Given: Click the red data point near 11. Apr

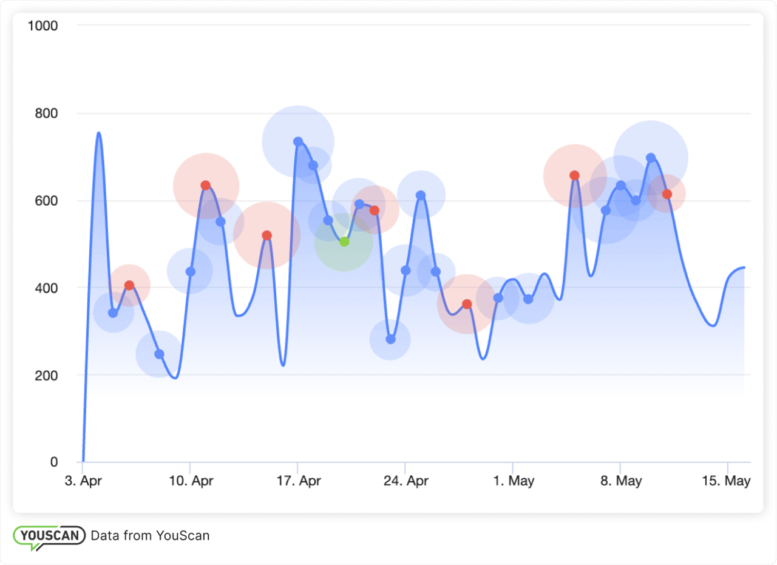Looking at the screenshot, I should [205, 185].
